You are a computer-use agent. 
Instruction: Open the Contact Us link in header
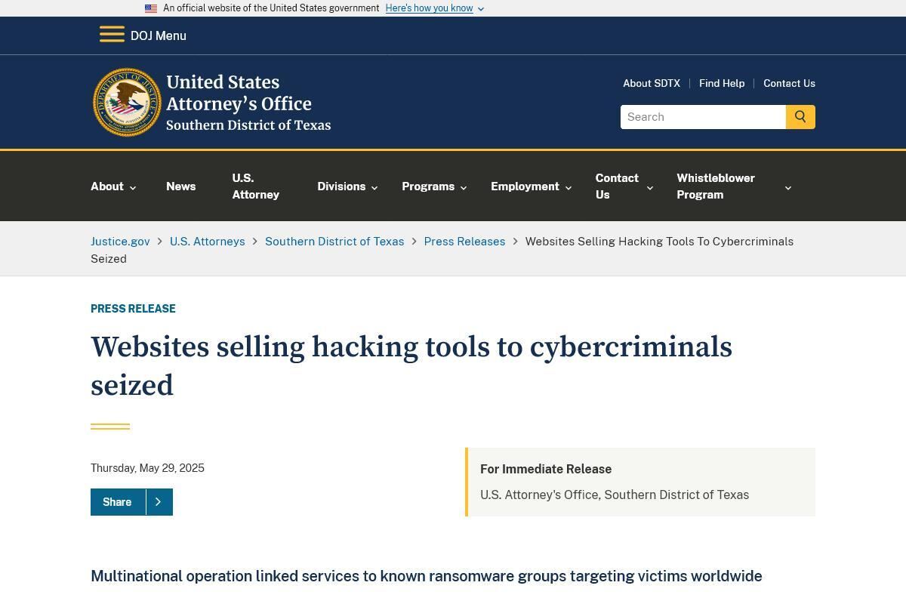click(x=789, y=83)
